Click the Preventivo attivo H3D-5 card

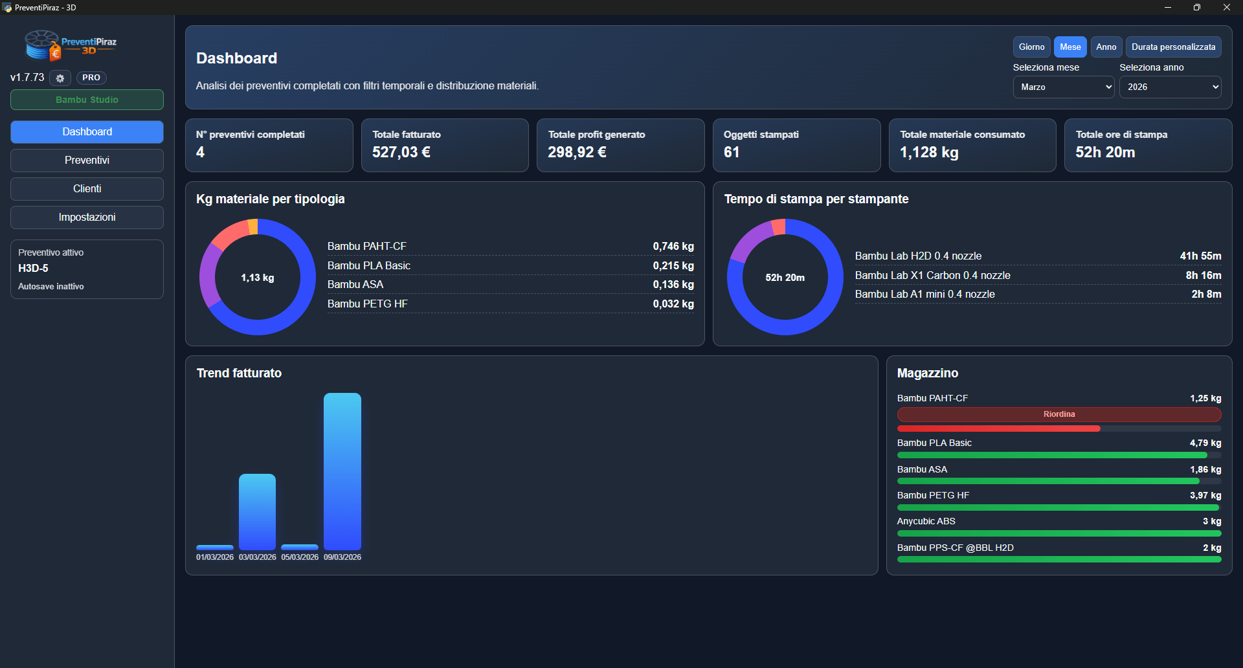(x=87, y=269)
